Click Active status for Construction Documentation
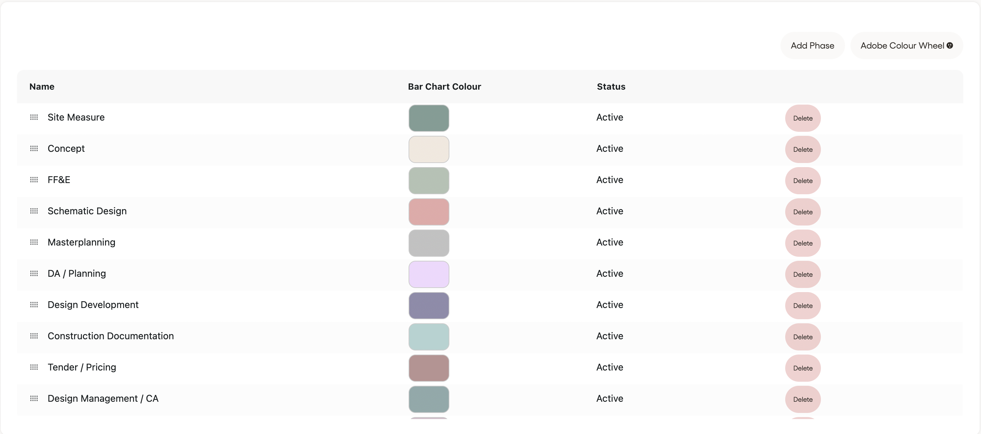Image resolution: width=981 pixels, height=434 pixels. click(610, 336)
